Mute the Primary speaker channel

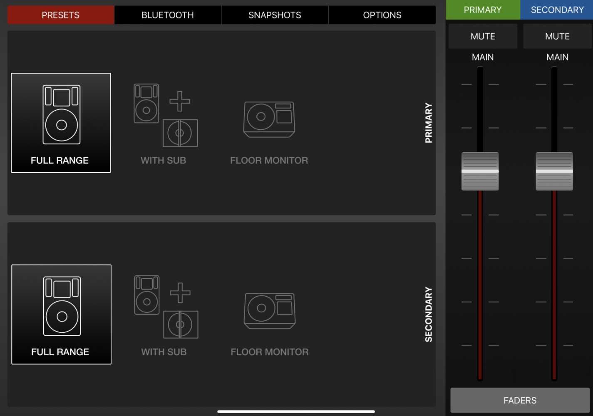(x=482, y=36)
